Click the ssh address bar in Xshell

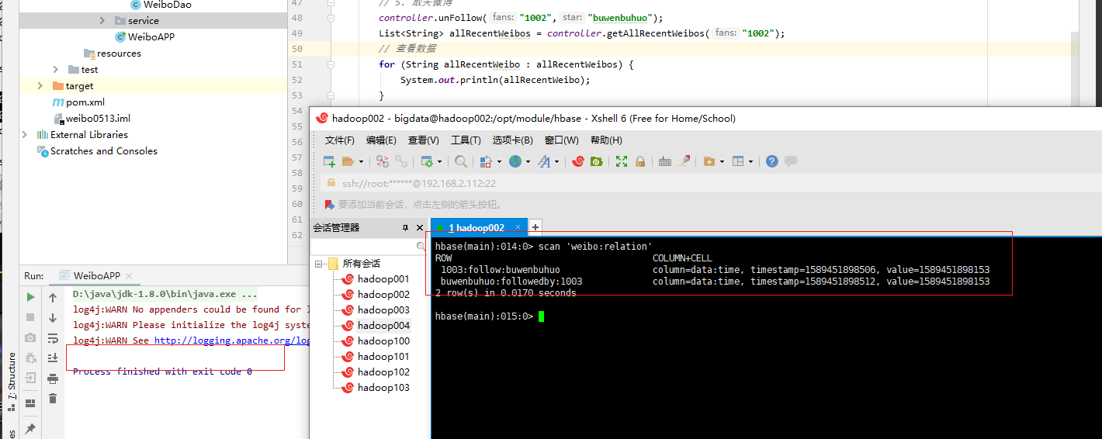(709, 183)
